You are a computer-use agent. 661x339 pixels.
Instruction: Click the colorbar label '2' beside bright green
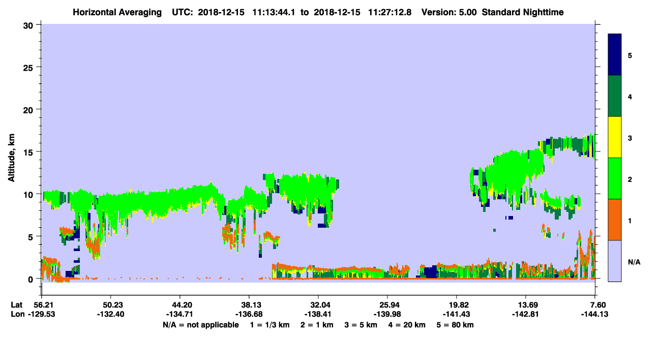(x=630, y=179)
